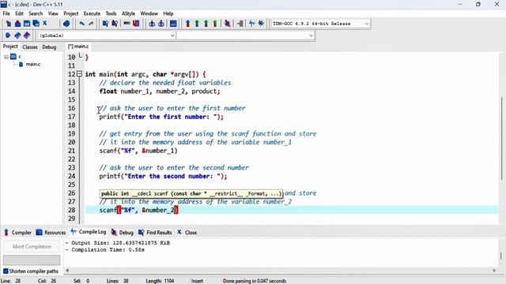Click the Rebuild All toolbar icon
This screenshot has height=284, width=506.
pos(215,24)
